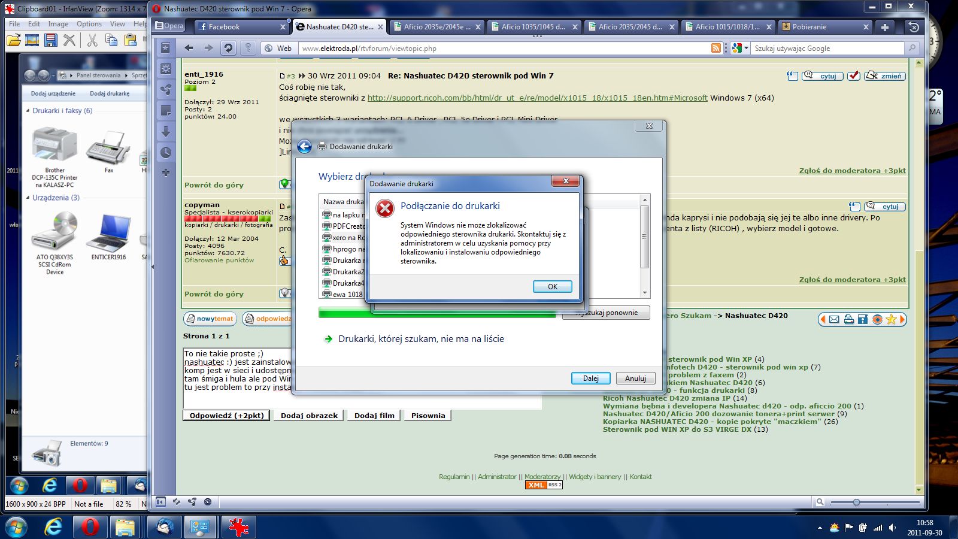Screen dimensions: 958x539
Task: Click the Opera Wand key icon
Action: [248, 48]
